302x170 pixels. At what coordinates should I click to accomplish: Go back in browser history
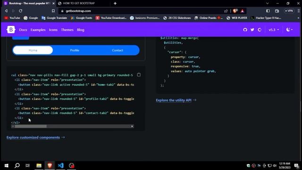(6, 11)
